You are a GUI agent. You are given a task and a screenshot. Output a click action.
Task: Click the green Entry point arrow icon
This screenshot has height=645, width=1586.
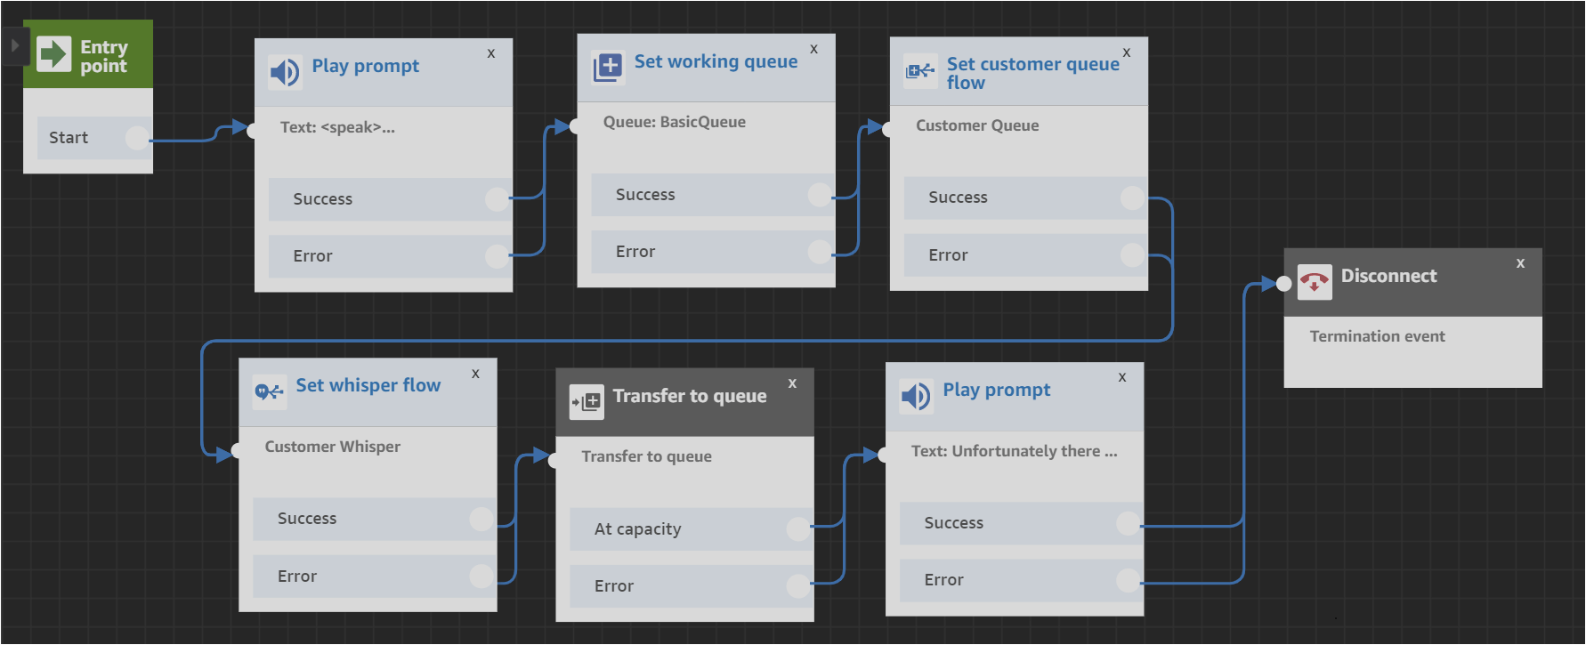[53, 54]
